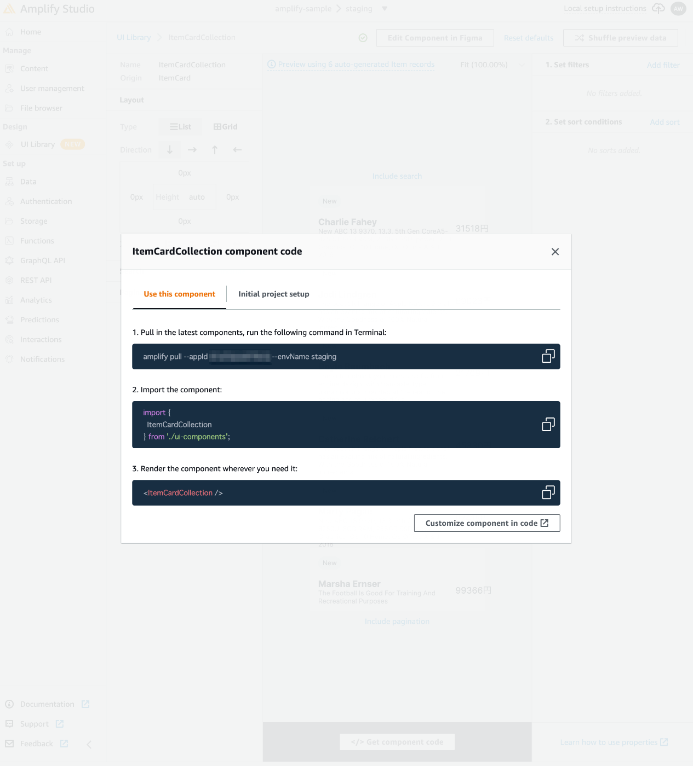Open File browser section
Viewport: 693px width, 766px height.
tap(41, 108)
